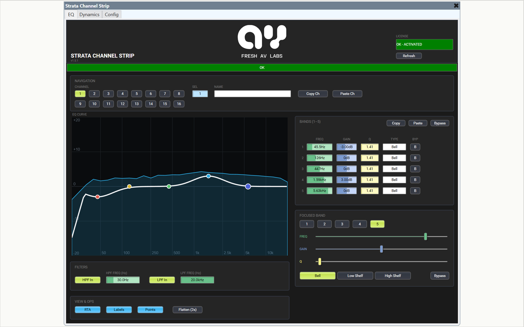Click the channel NAME input field
The image size is (524, 327).
click(x=253, y=94)
